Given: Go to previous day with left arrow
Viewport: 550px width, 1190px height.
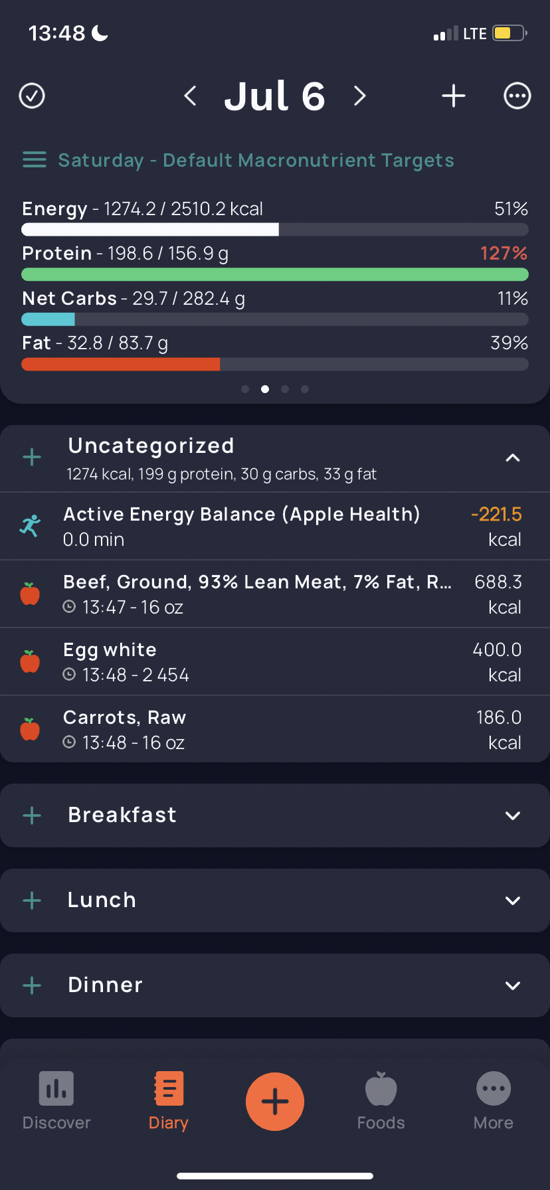Looking at the screenshot, I should point(190,96).
